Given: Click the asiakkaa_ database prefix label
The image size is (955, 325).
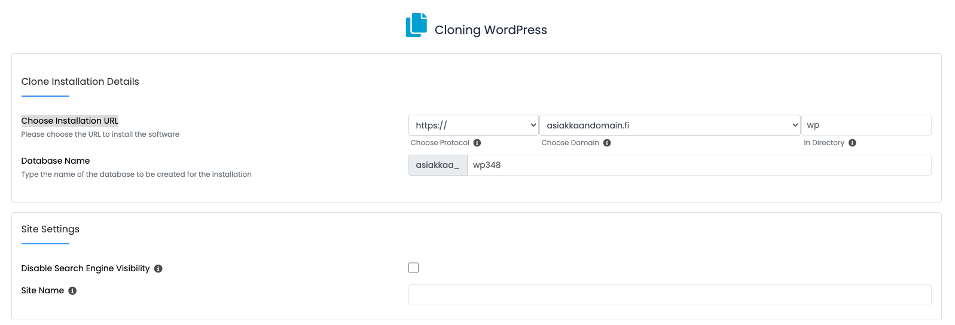Looking at the screenshot, I should point(438,165).
